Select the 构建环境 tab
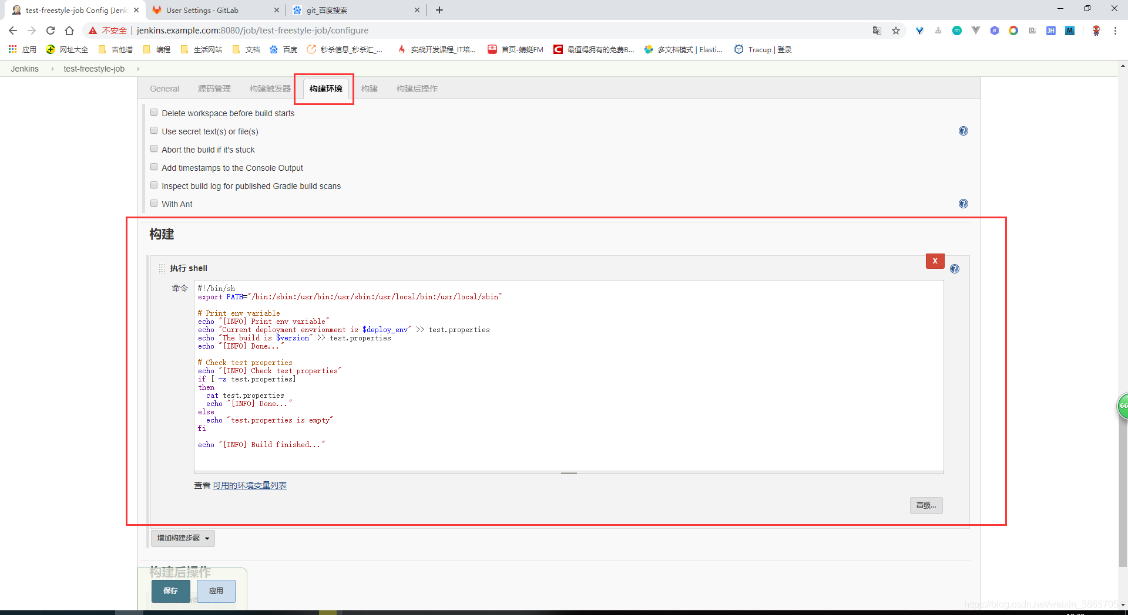Viewport: 1128px width, 615px height. (x=326, y=89)
